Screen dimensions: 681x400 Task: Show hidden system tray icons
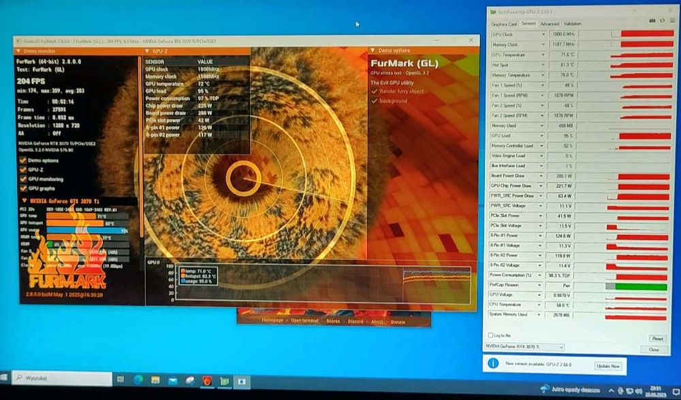pyautogui.click(x=611, y=391)
